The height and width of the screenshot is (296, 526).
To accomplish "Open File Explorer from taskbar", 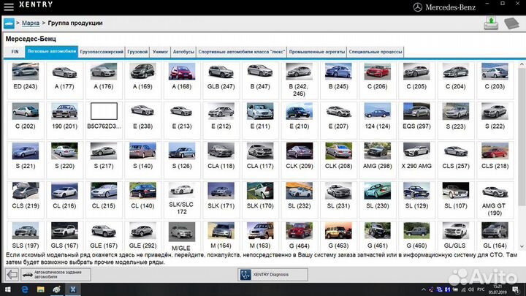I will point(41,289).
